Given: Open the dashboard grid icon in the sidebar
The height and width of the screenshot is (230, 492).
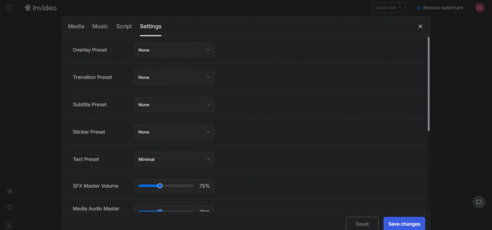Looking at the screenshot, I should pos(10,191).
